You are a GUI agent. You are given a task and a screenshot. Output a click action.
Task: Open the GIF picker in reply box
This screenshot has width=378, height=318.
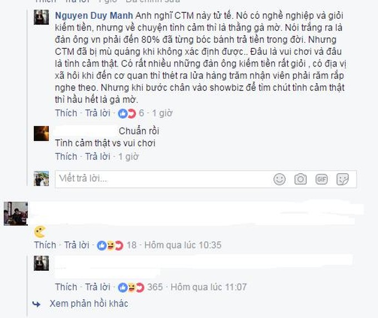point(322,179)
